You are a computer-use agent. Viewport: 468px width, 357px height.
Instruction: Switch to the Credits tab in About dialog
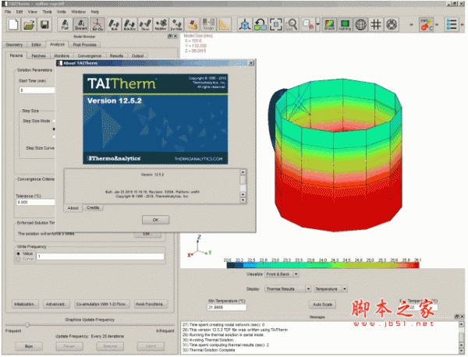[x=93, y=207]
